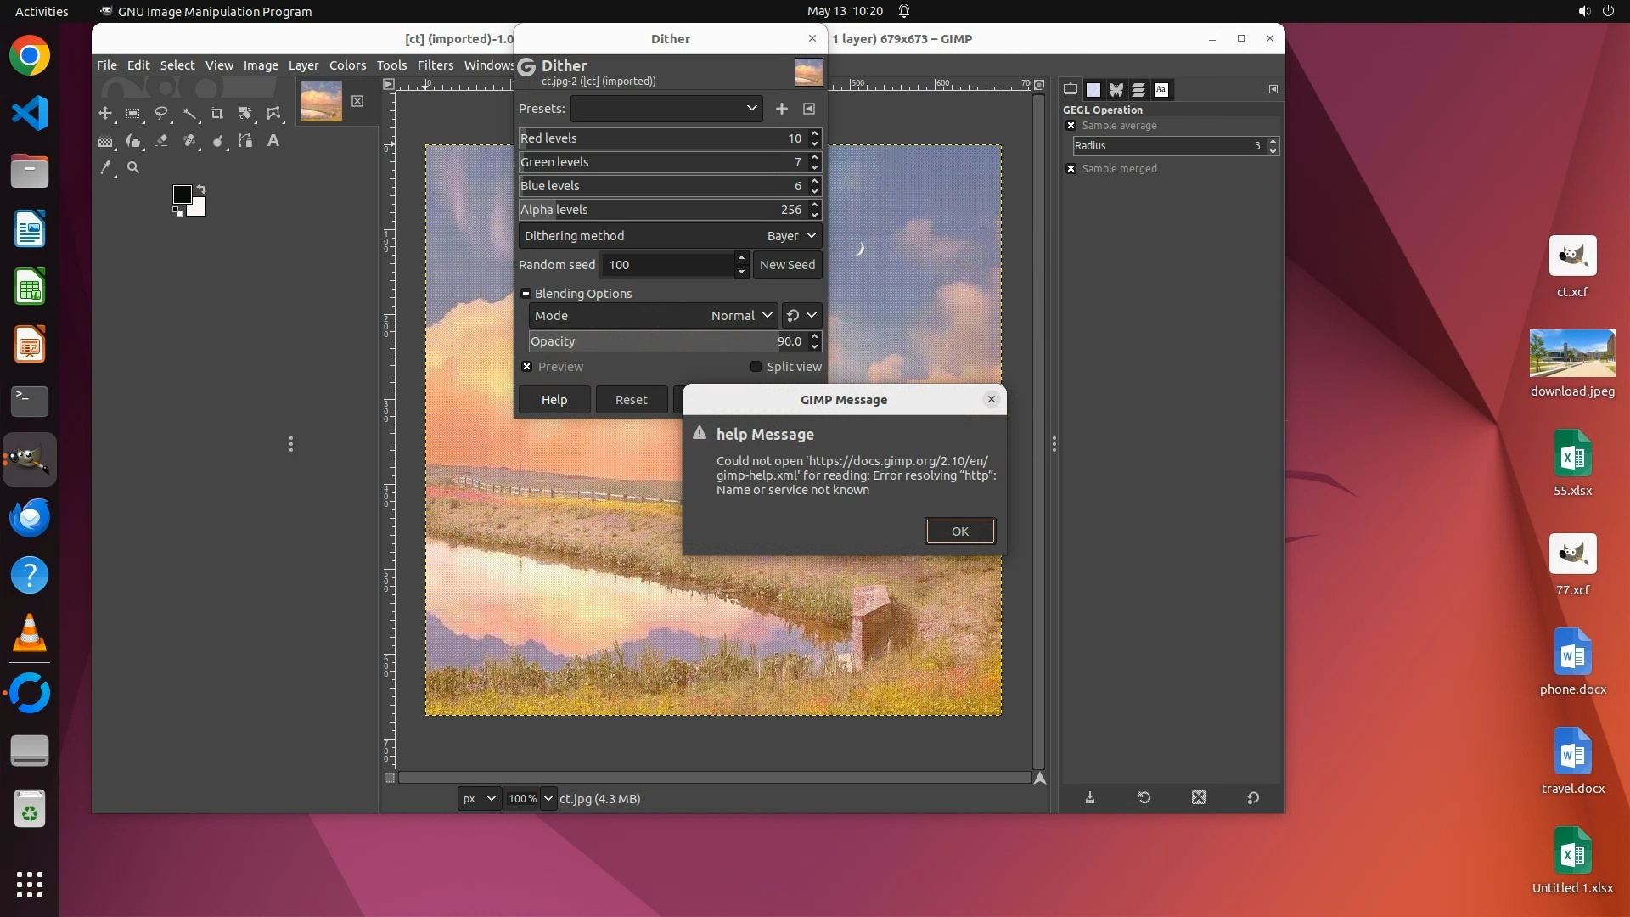Image resolution: width=1630 pixels, height=917 pixels.
Task: Toggle the Preview checkbox in Dither
Action: pyautogui.click(x=527, y=367)
